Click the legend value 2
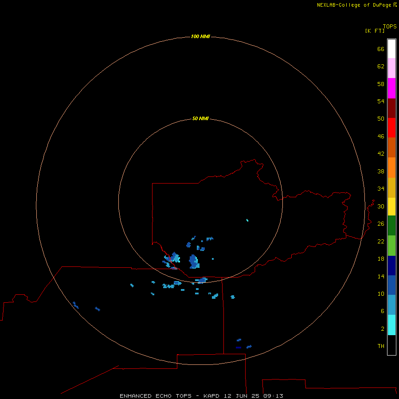399x399 pixels. pyautogui.click(x=382, y=329)
